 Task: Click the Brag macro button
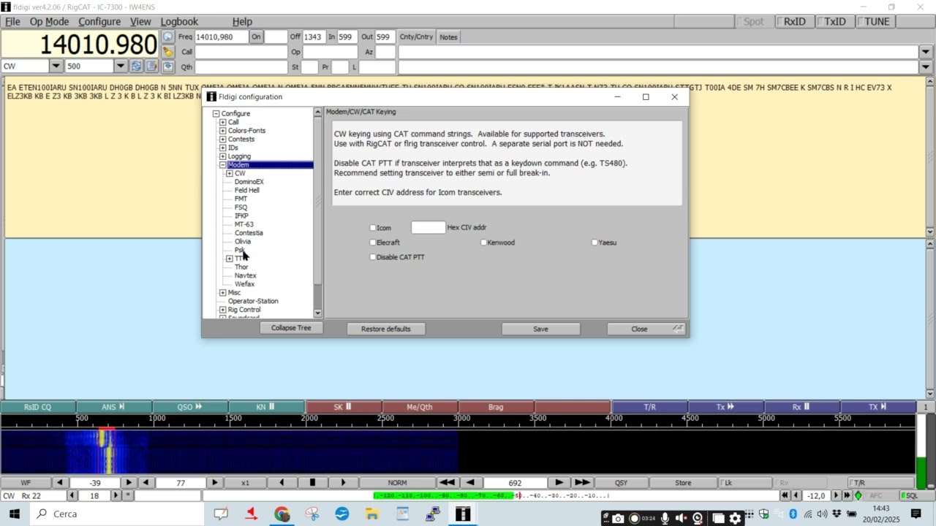tap(496, 407)
